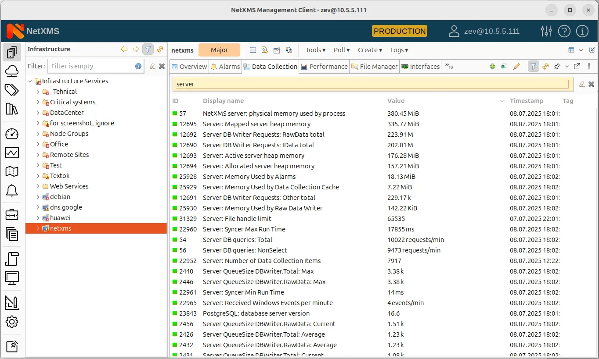Open the Graphs perspective in the sidebar
599x359 pixels.
[12, 152]
